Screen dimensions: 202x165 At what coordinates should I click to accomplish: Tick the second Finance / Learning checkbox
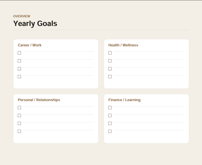(x=110, y=115)
